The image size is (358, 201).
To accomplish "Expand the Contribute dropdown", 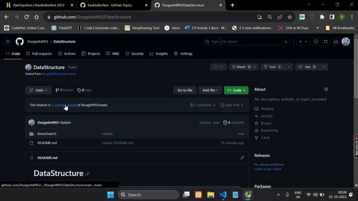I will (202, 105).
